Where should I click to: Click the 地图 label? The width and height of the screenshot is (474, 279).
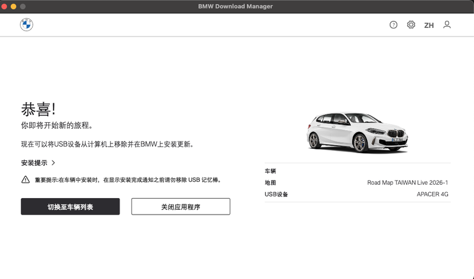[x=270, y=182]
